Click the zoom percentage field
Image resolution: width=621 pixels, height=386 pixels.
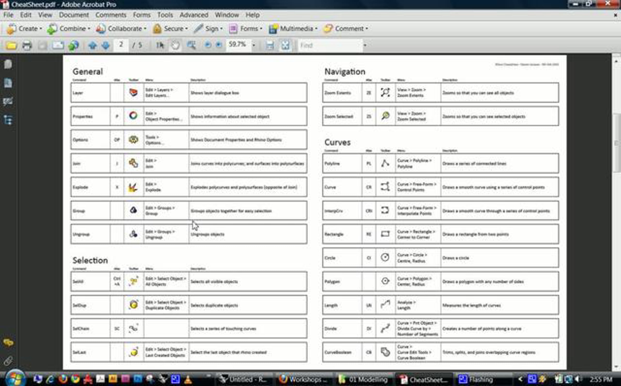(x=238, y=45)
